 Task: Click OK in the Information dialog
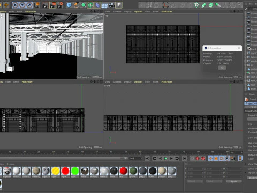coord(222,68)
